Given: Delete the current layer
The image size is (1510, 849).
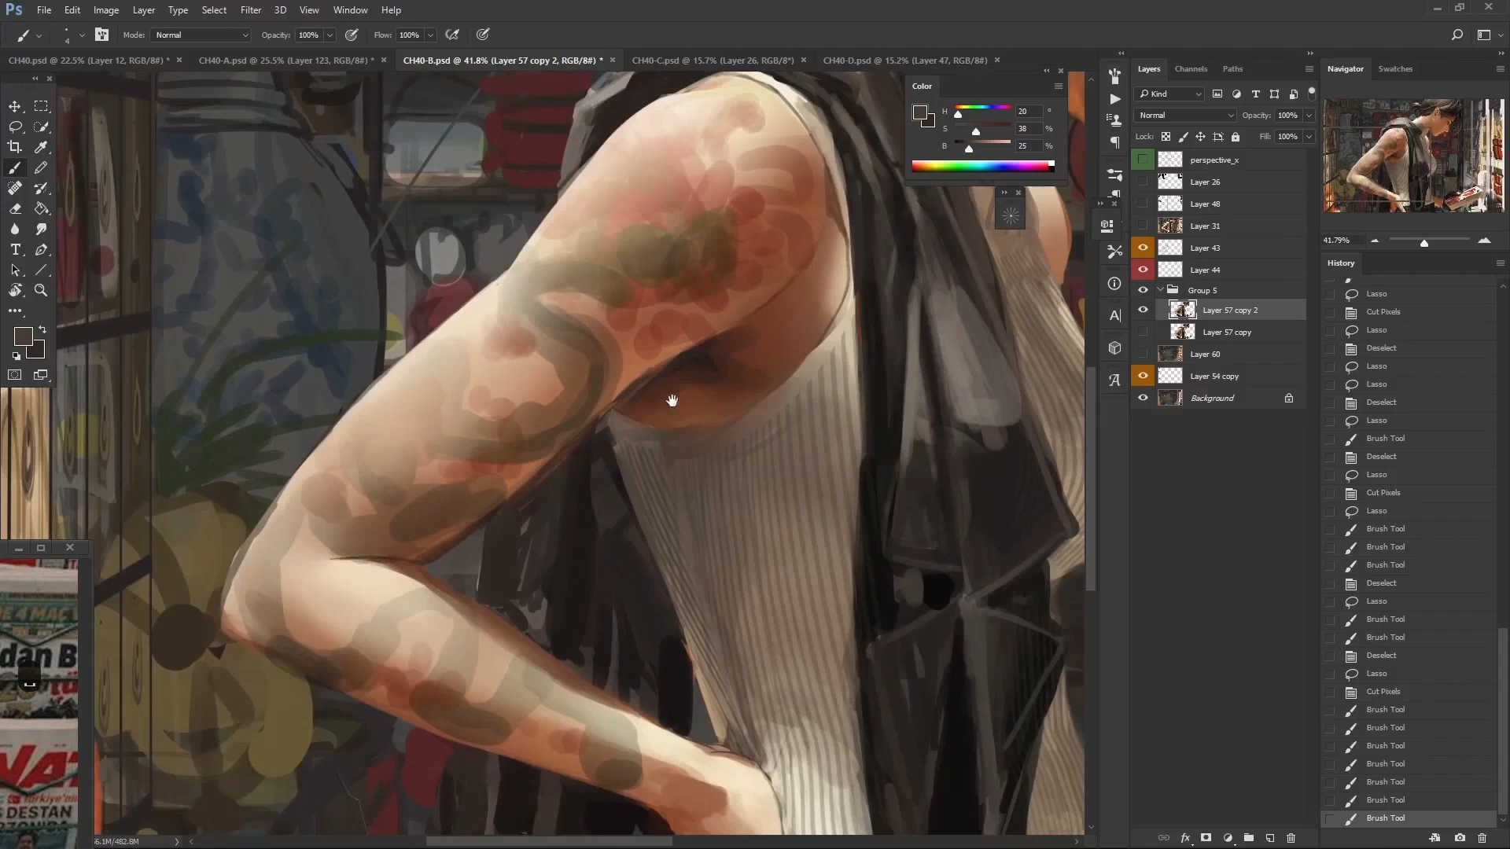Looking at the screenshot, I should (1291, 838).
